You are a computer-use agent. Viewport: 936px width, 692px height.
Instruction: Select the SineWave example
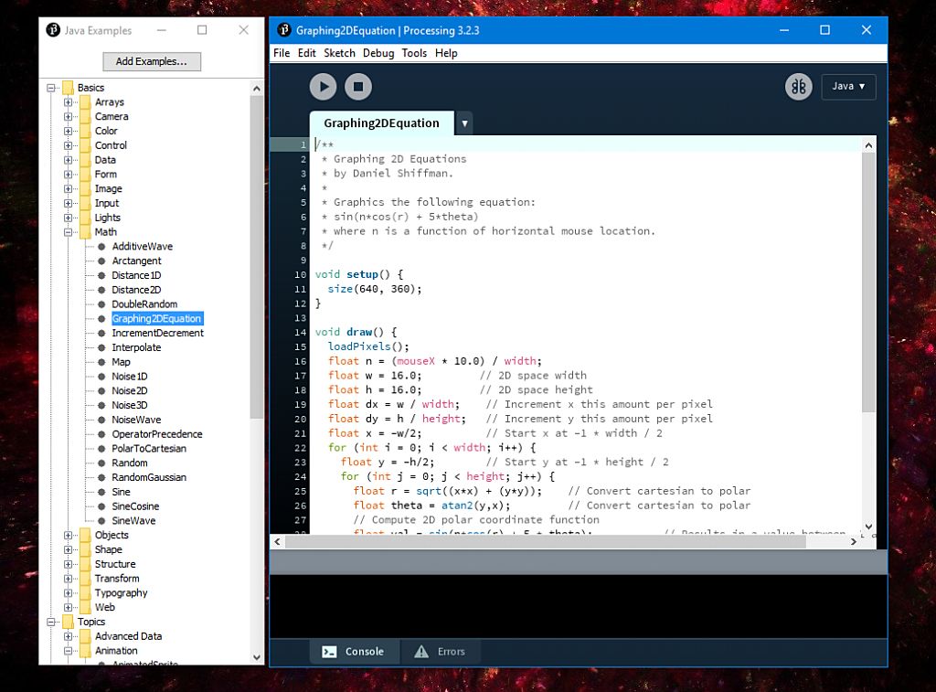click(133, 521)
